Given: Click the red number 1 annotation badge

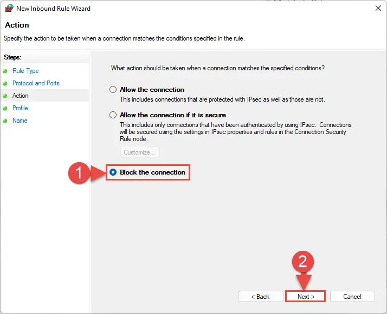Looking at the screenshot, I should (79, 173).
